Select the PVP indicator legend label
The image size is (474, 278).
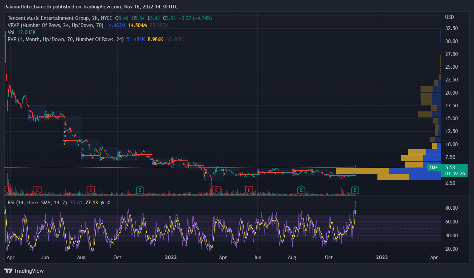66,39
